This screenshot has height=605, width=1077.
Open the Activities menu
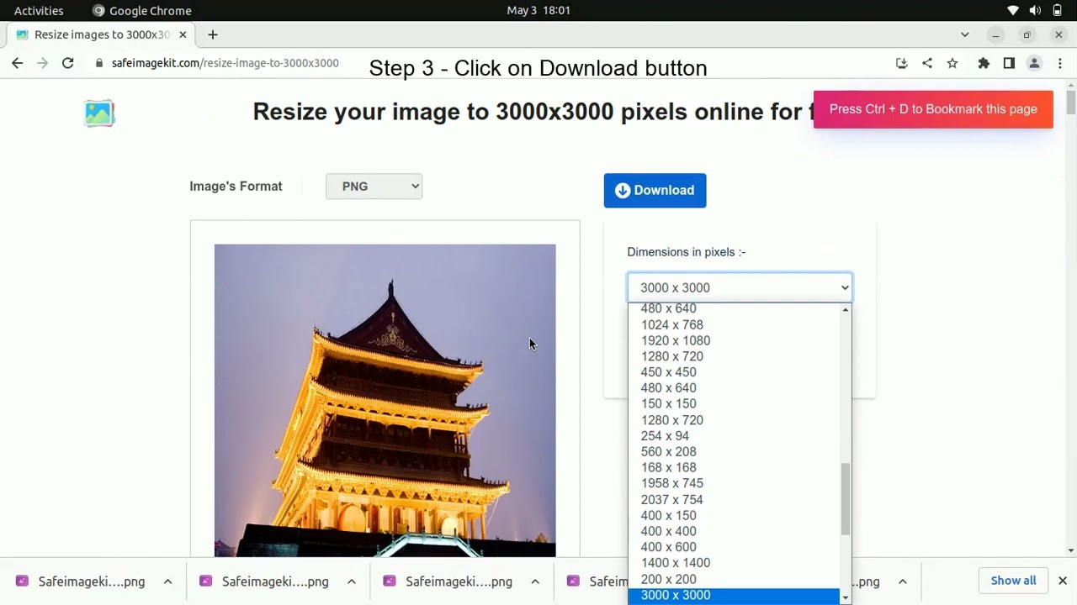pyautogui.click(x=39, y=10)
